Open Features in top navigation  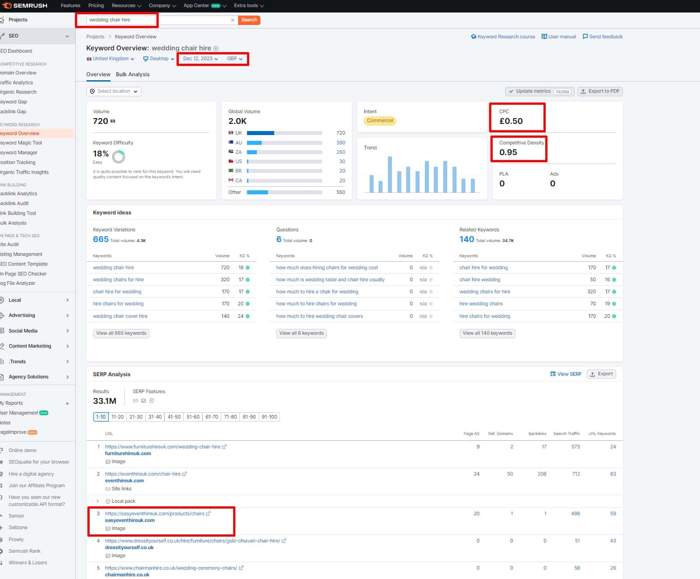(x=70, y=6)
